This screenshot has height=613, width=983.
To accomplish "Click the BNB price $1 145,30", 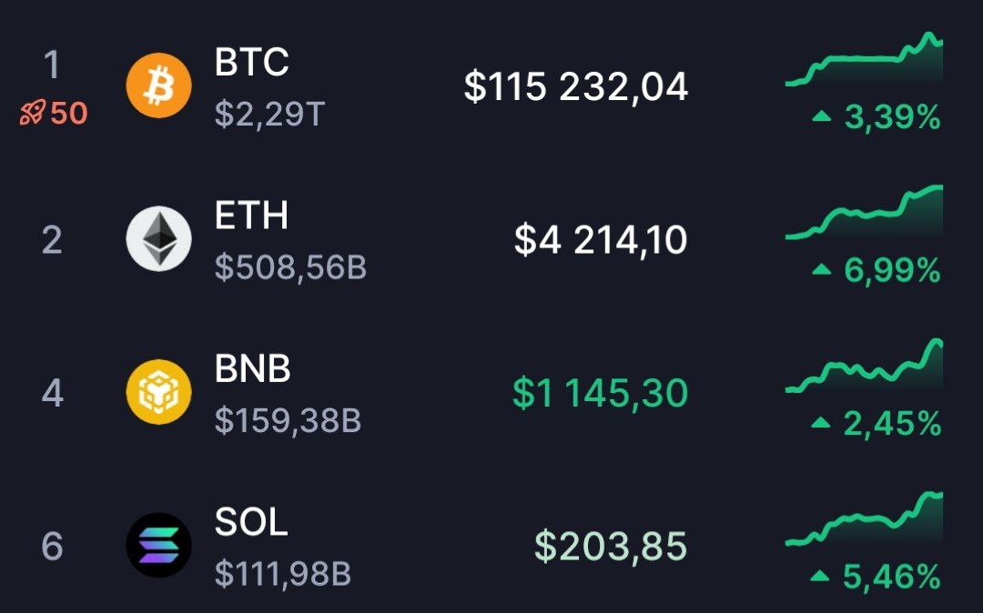I will coord(600,394).
